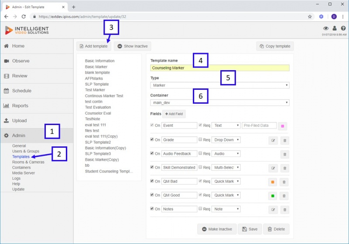Edit the Notes field options

click(x=273, y=210)
